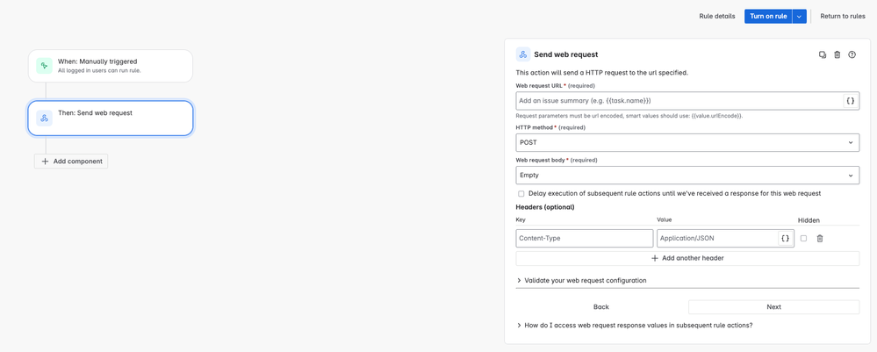Viewport: 877px width, 352px height.
Task: Open Rule details
Action: tap(717, 16)
